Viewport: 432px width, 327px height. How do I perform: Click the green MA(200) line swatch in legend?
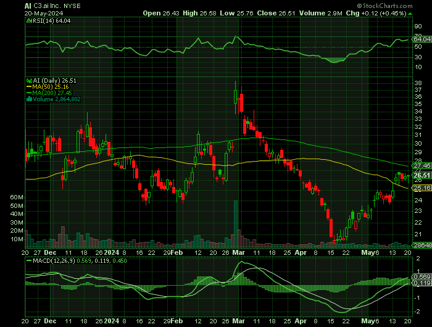pos(29,93)
